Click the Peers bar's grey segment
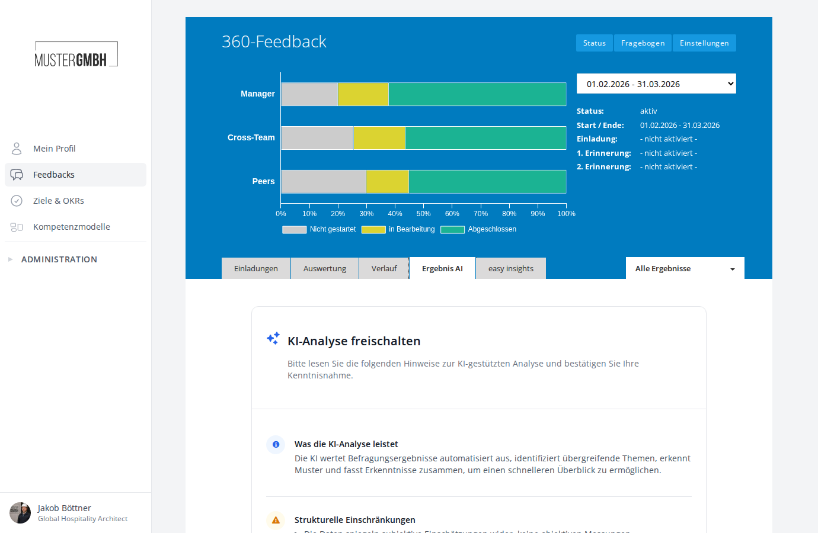818x533 pixels. point(324,182)
